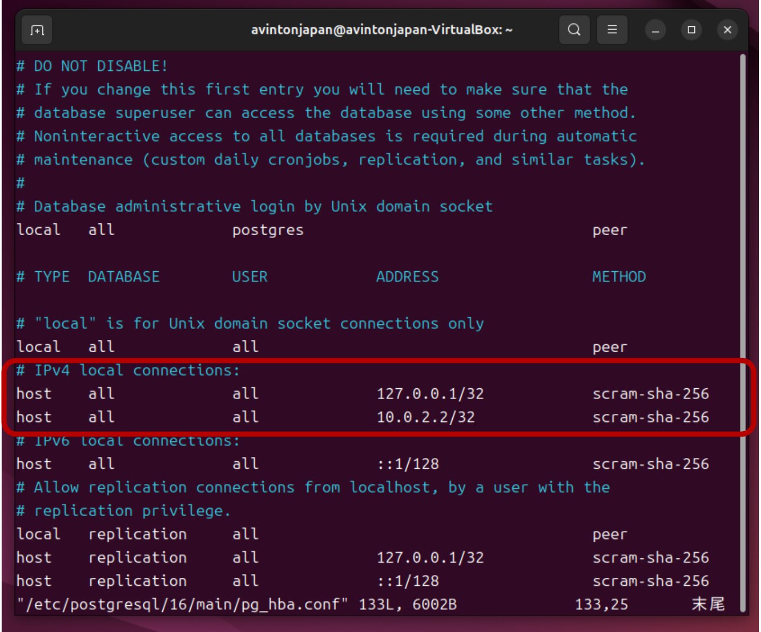Click ::1/128 in the host all all row
Viewport: 761px width, 632px height.
(x=408, y=464)
